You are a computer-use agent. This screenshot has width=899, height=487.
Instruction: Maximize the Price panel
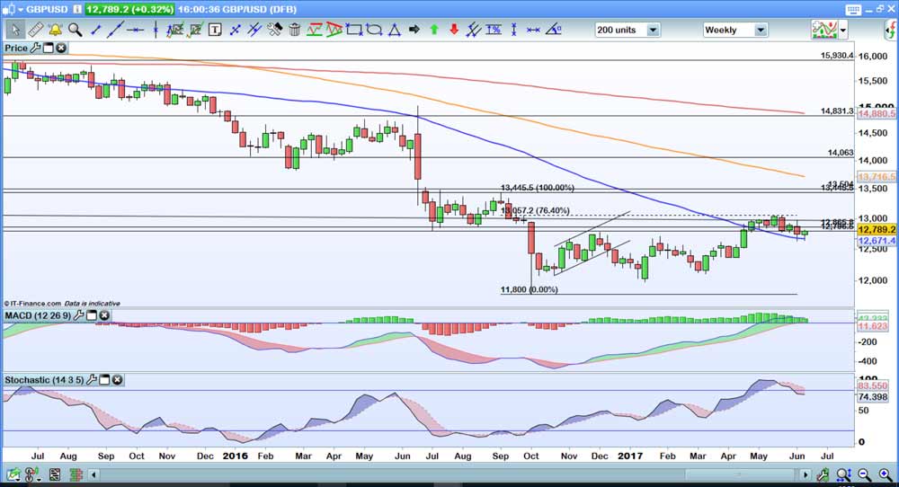tap(49, 49)
